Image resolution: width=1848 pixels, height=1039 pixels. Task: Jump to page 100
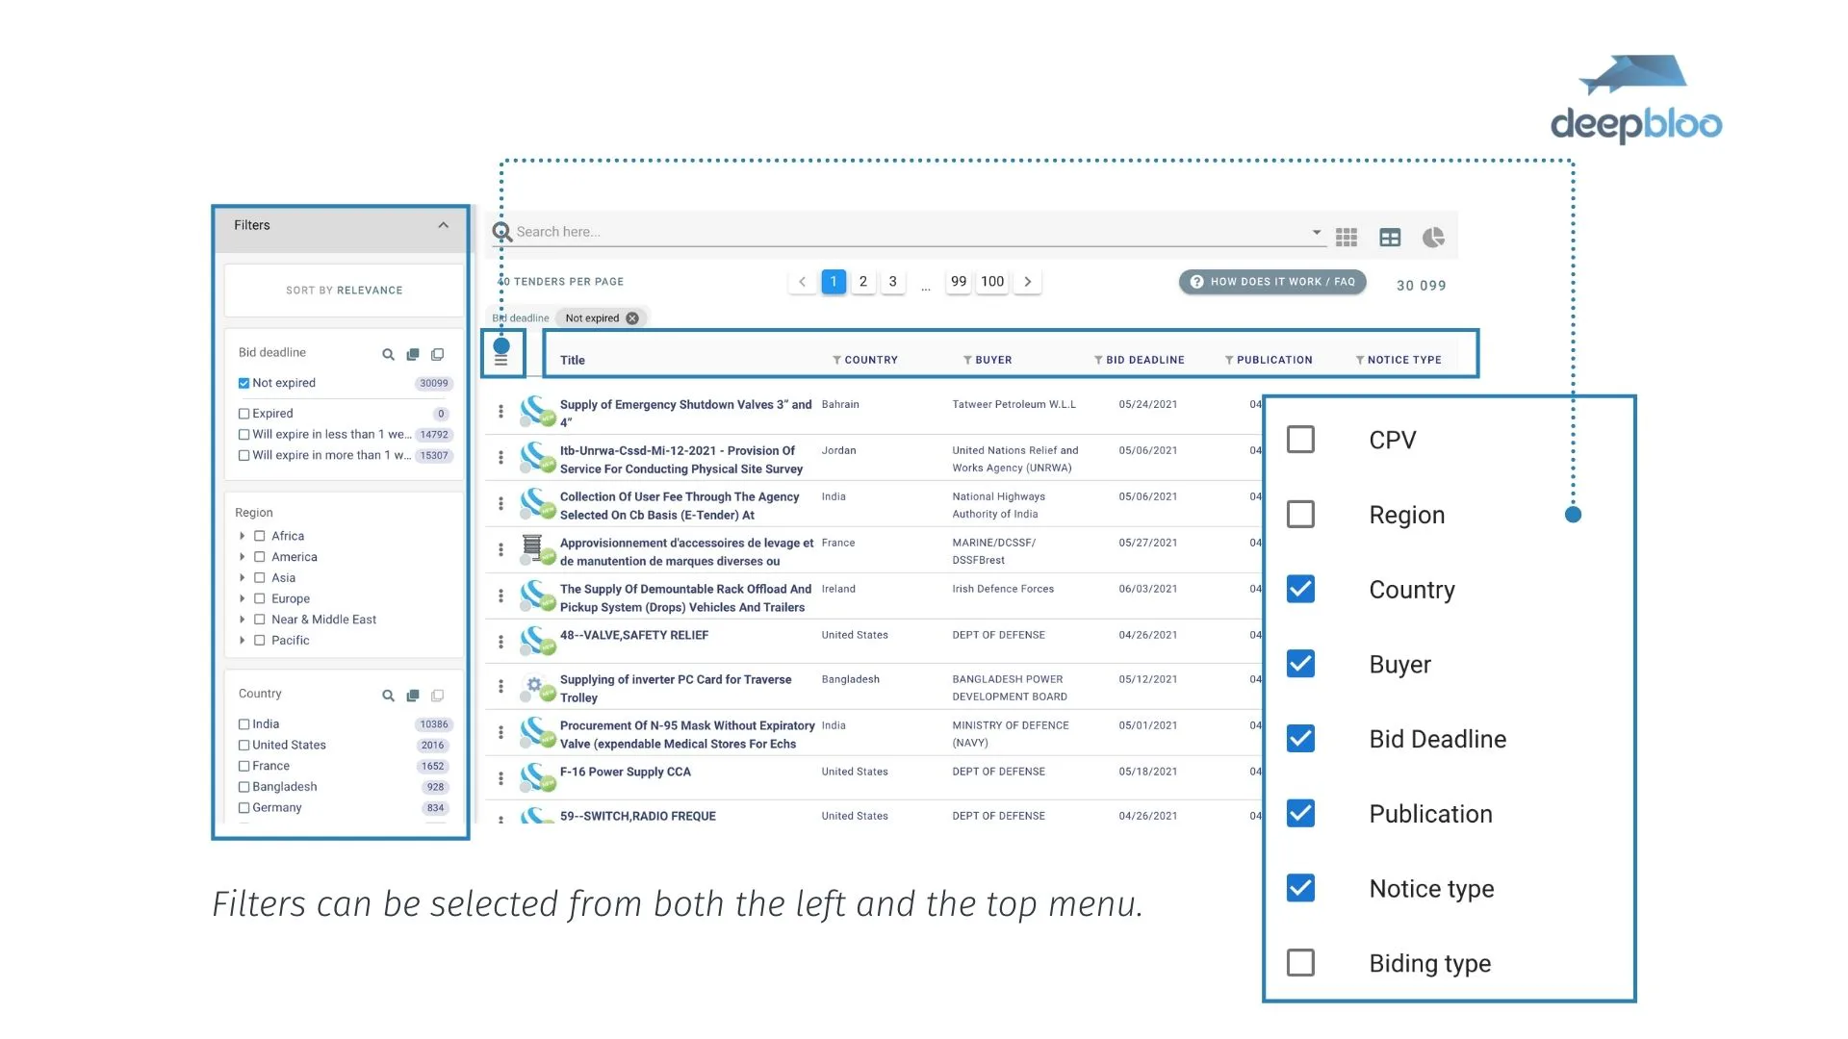pos(992,282)
